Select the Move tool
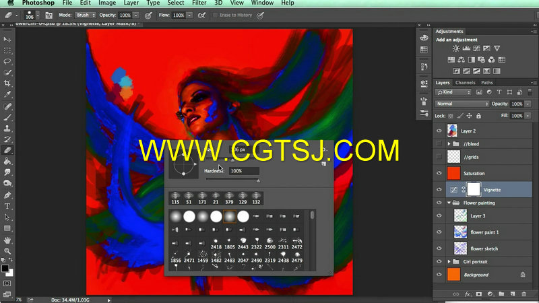This screenshot has height=303, width=539. tap(7, 40)
